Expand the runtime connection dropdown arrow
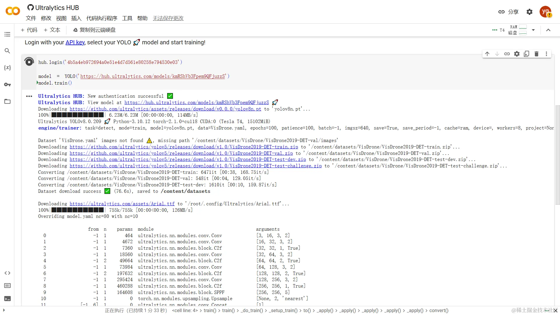Viewport: 560px width, 315px height. tap(533, 30)
